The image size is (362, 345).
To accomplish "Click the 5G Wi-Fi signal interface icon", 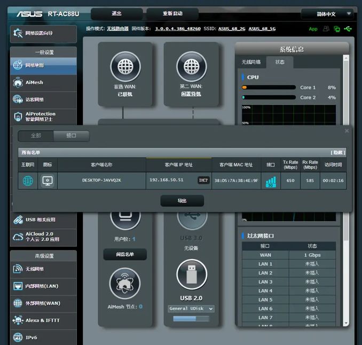I will (271, 181).
